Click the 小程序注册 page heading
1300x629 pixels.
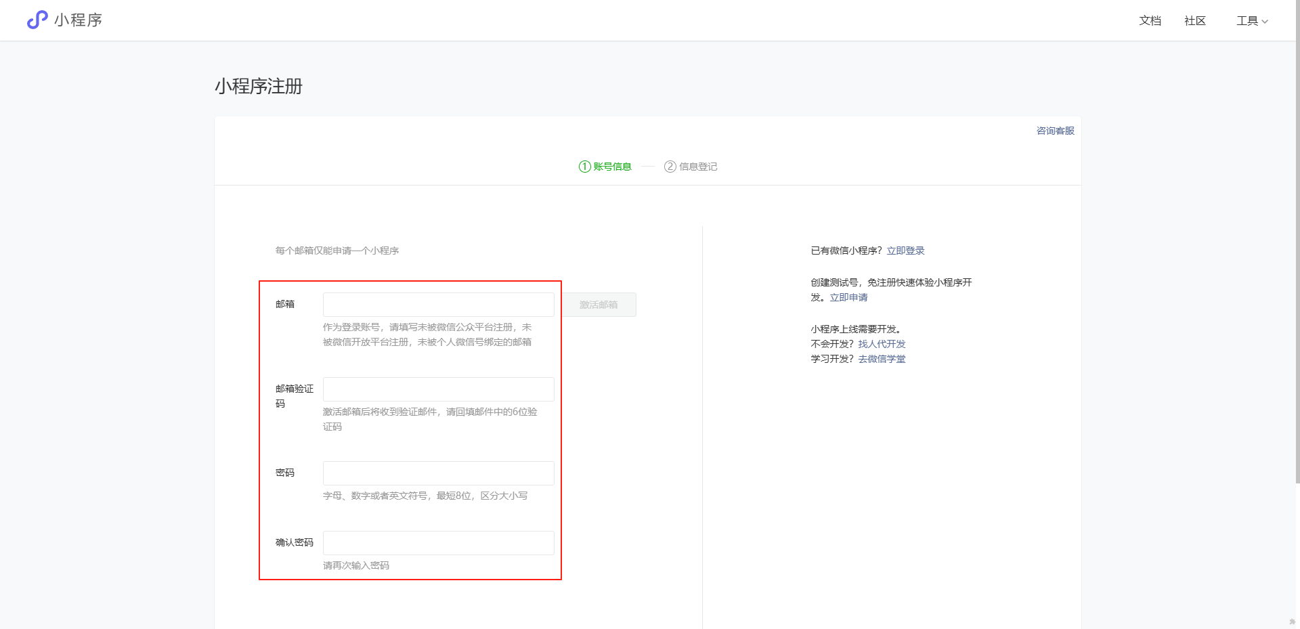tap(259, 87)
